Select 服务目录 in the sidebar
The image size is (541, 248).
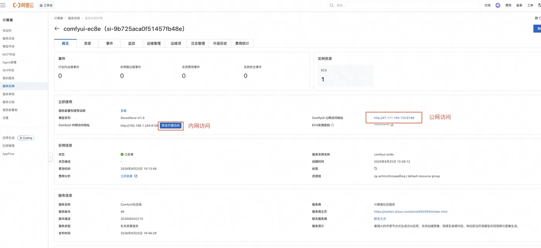(9, 39)
